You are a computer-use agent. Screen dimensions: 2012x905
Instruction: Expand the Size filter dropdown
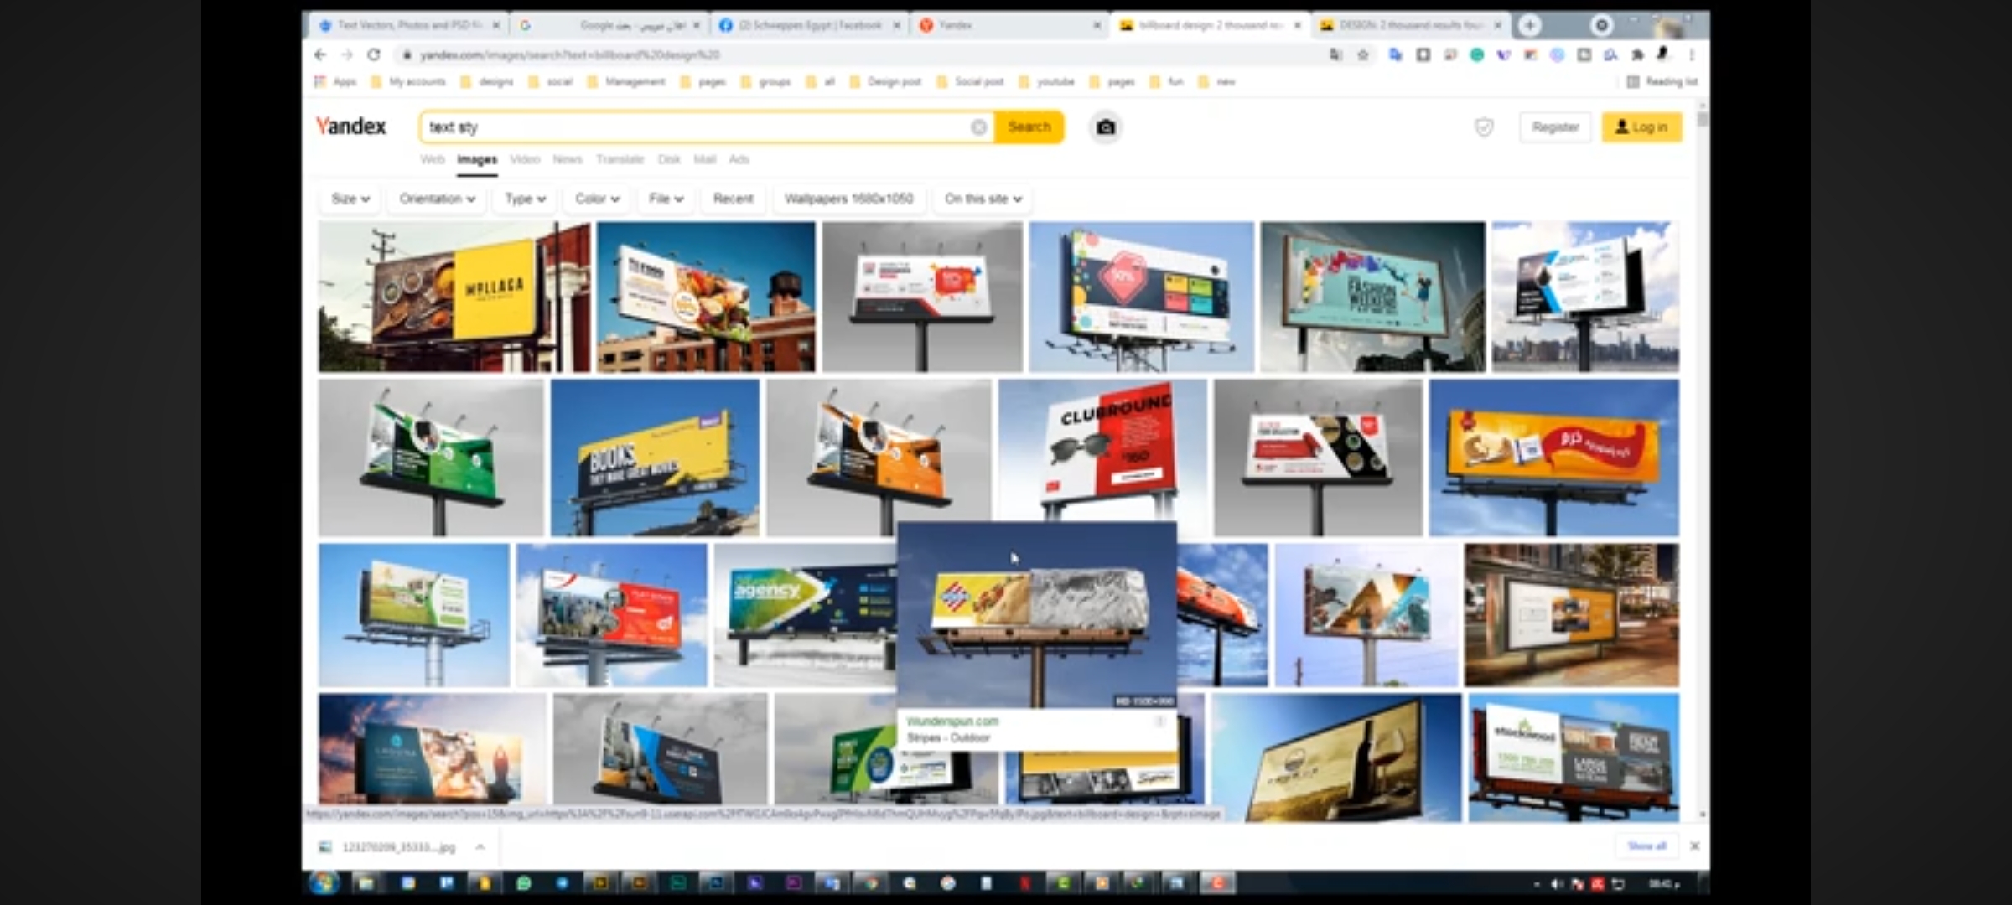pyautogui.click(x=350, y=199)
